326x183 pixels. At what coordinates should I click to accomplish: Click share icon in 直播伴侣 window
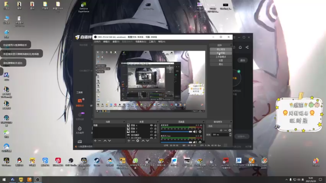(x=247, y=47)
